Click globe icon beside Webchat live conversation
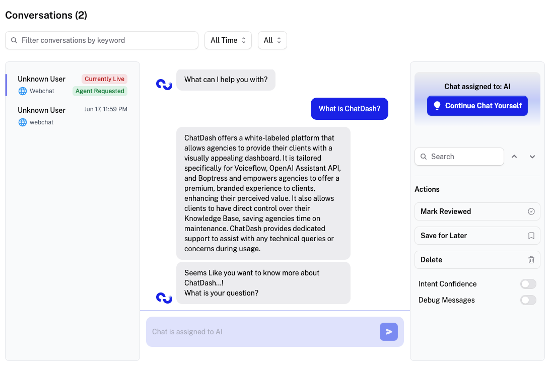Screen dimensions: 552x367 click(23, 91)
